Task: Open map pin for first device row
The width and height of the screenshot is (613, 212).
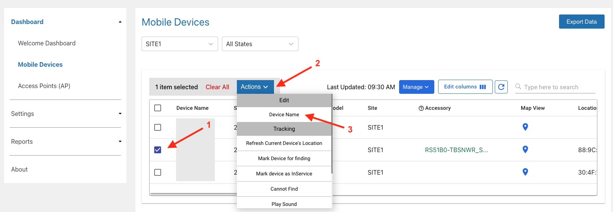Action: tap(525, 127)
